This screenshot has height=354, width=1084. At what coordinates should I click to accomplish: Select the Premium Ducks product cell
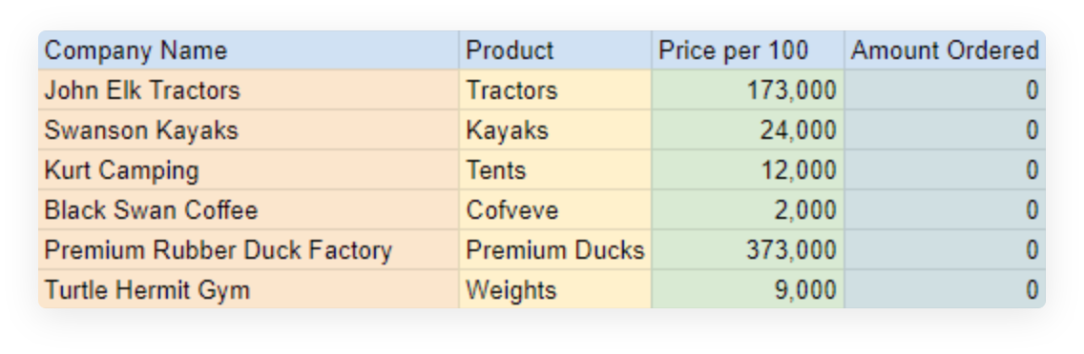pyautogui.click(x=555, y=250)
